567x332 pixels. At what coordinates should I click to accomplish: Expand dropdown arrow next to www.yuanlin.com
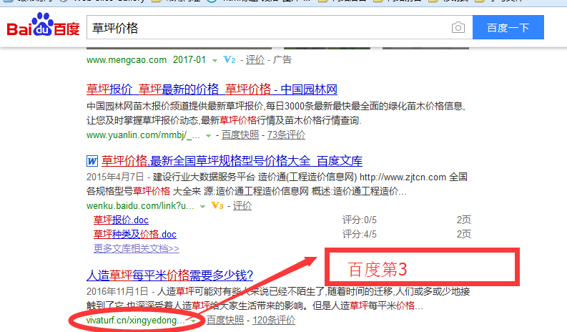point(208,135)
